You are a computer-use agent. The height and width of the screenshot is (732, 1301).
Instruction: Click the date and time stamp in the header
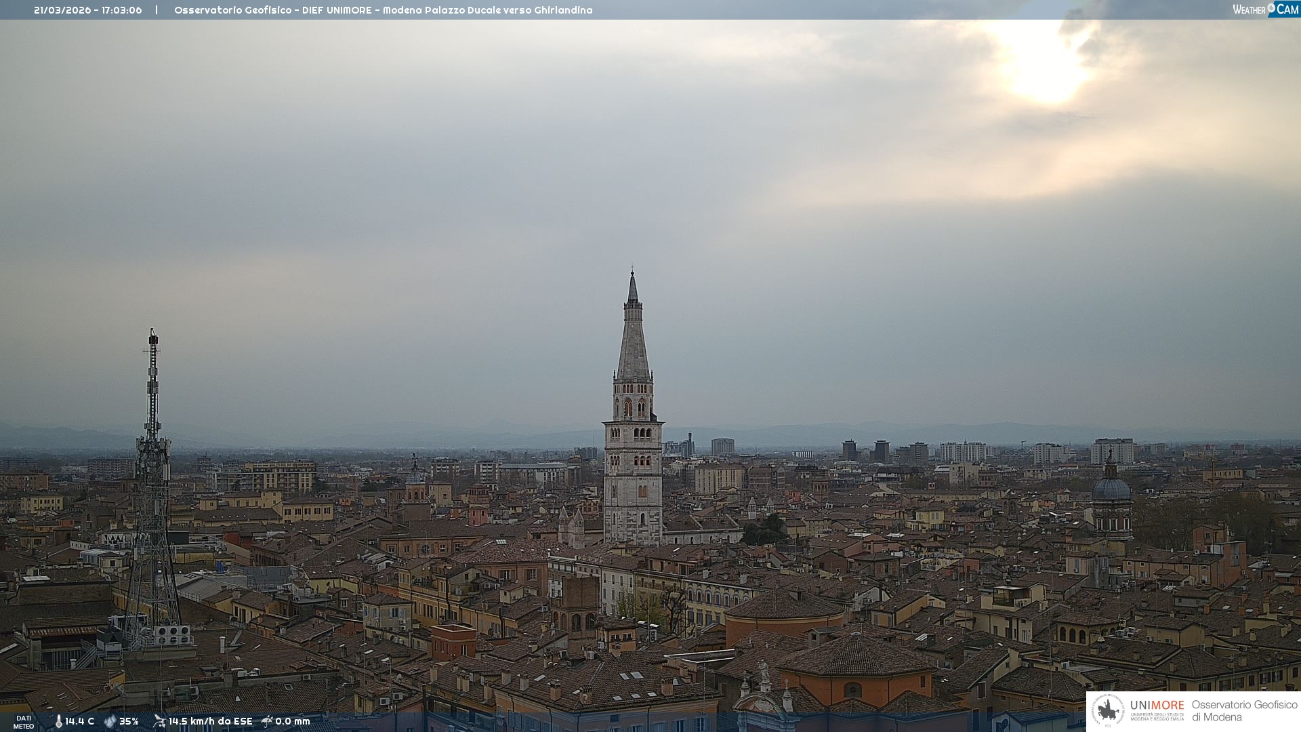pyautogui.click(x=88, y=10)
